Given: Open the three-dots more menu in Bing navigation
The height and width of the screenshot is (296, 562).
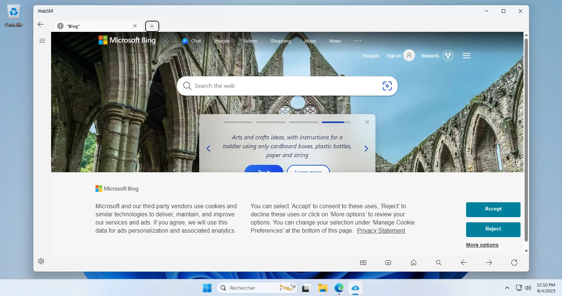Looking at the screenshot, I should coord(357,41).
